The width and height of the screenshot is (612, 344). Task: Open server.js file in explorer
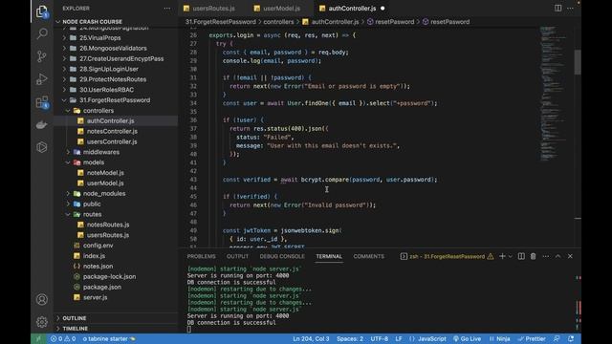click(x=116, y=297)
